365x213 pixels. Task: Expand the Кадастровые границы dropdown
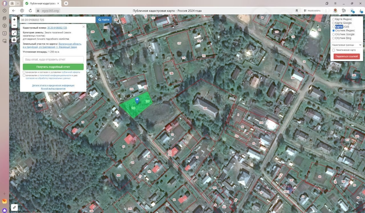346,45
